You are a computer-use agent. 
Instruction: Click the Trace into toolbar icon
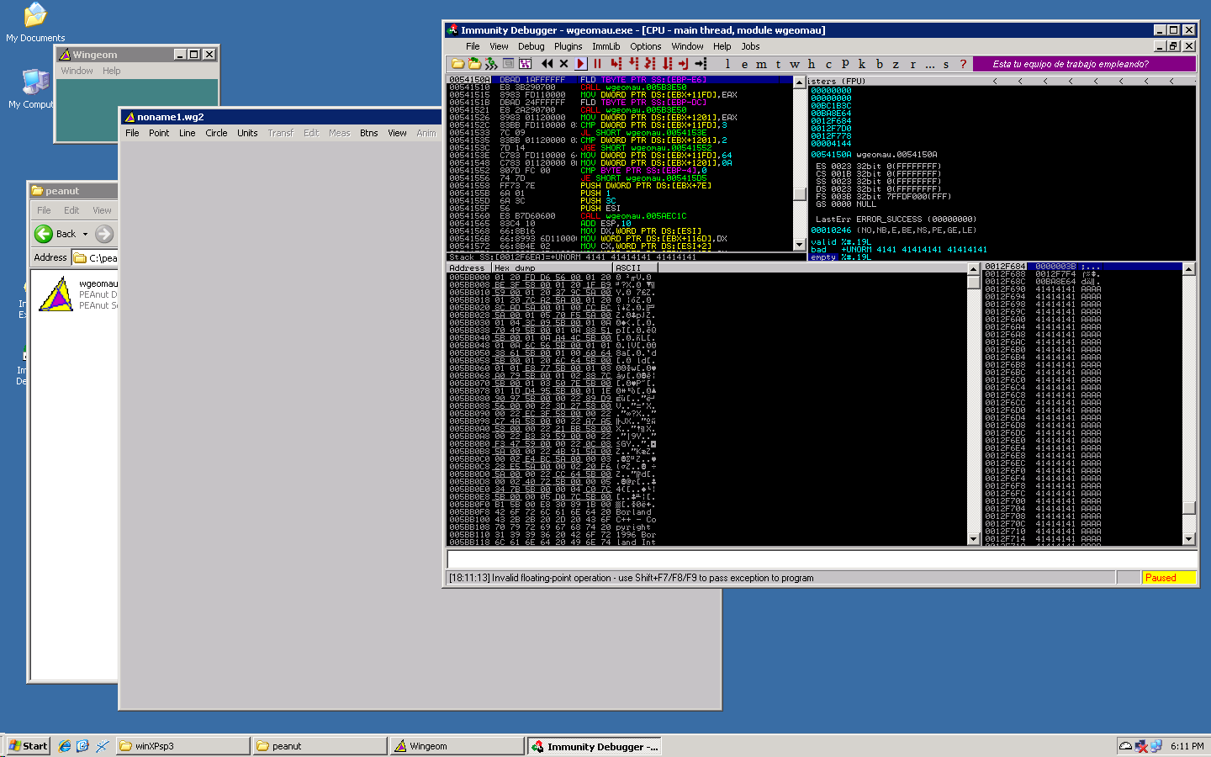650,64
